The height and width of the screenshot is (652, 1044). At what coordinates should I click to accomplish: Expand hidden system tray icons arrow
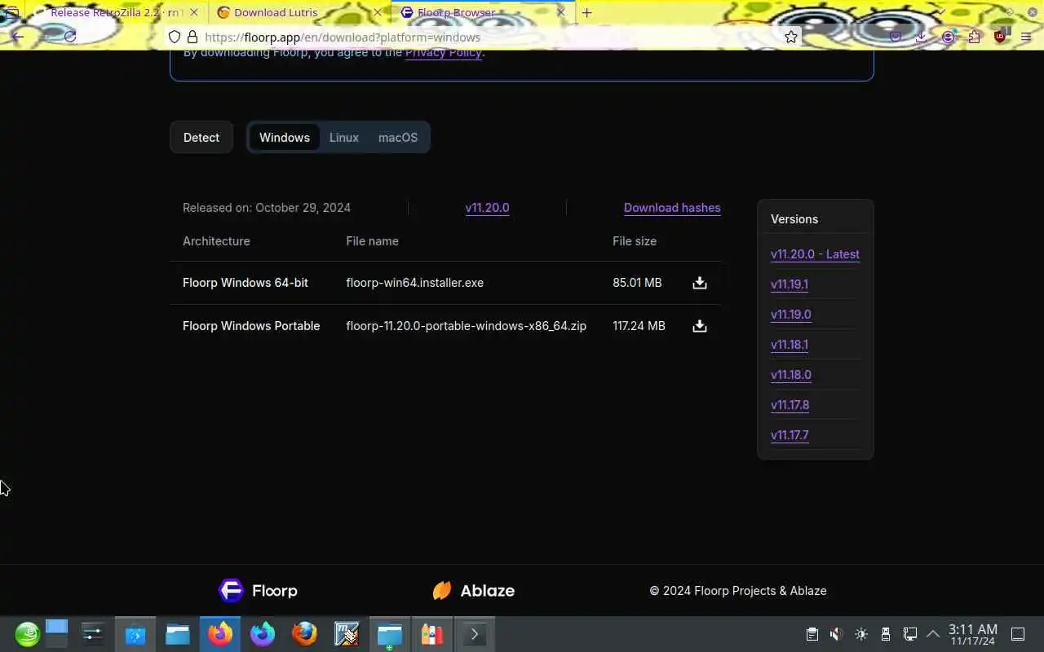[934, 634]
